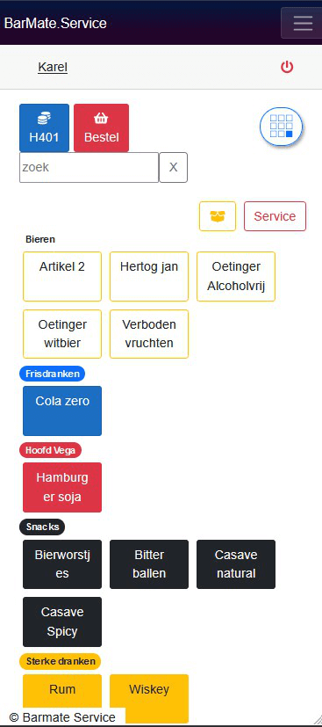Click the red power logout icon

tap(287, 67)
